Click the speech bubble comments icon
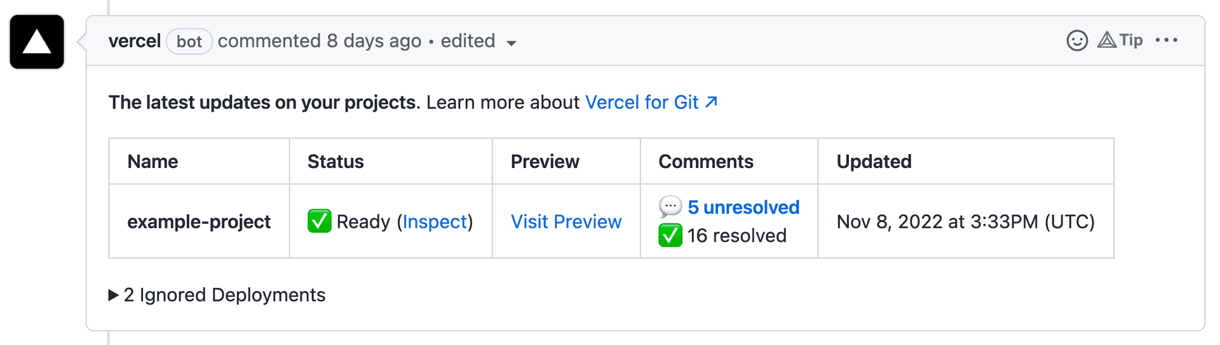 pos(670,207)
